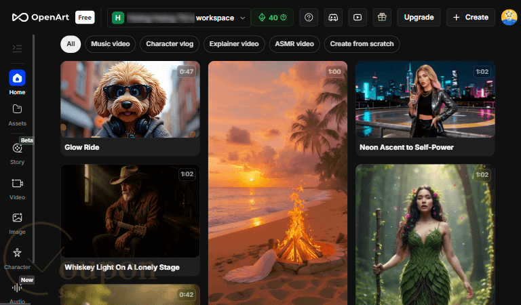Image resolution: width=521 pixels, height=305 pixels.
Task: Select the Character vlog filter
Action: [170, 44]
